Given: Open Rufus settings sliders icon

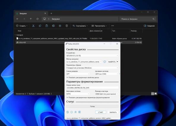Looking at the screenshot, I should tap(76, 112).
